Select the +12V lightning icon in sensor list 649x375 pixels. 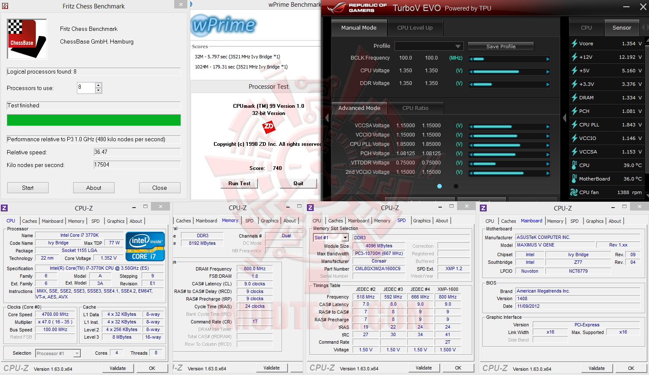(574, 57)
